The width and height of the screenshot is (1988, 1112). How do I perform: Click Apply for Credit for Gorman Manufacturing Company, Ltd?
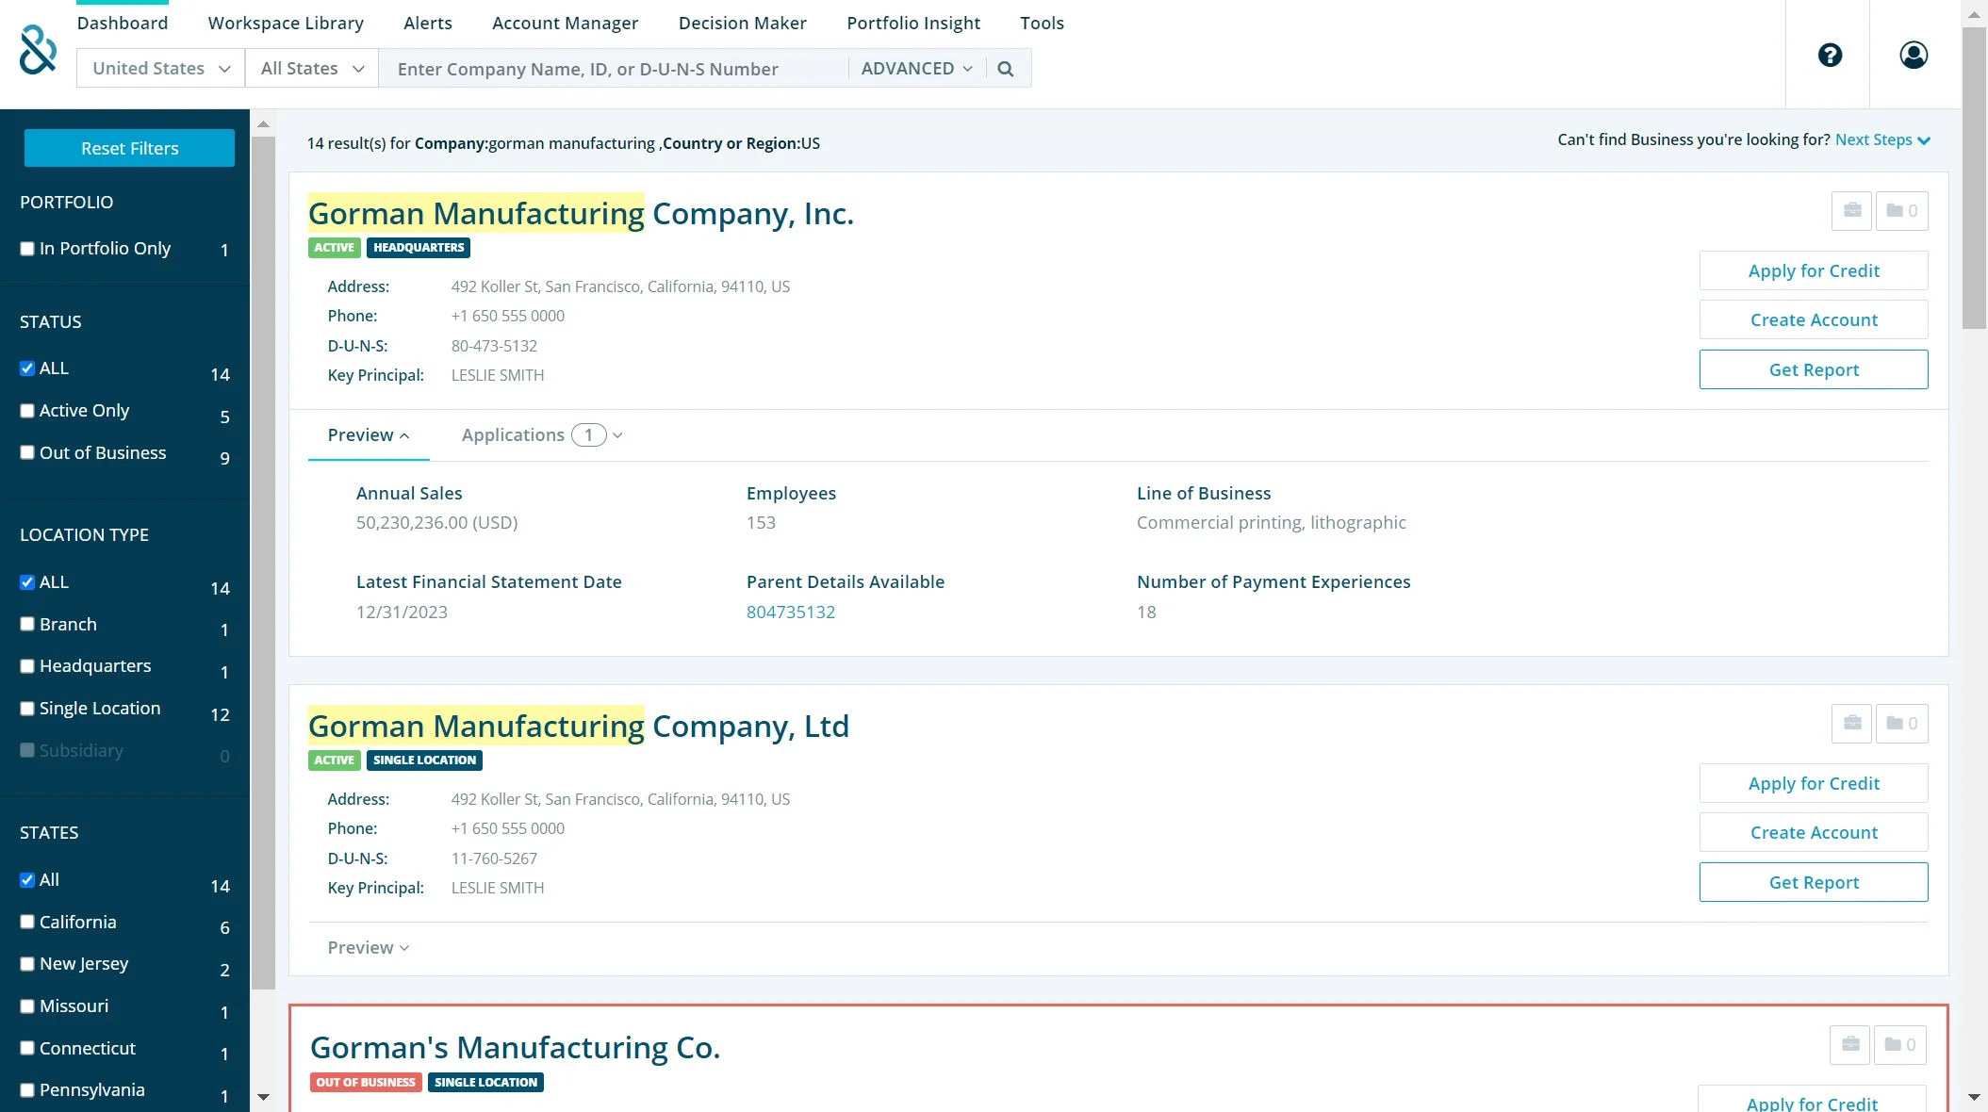coord(1814,783)
